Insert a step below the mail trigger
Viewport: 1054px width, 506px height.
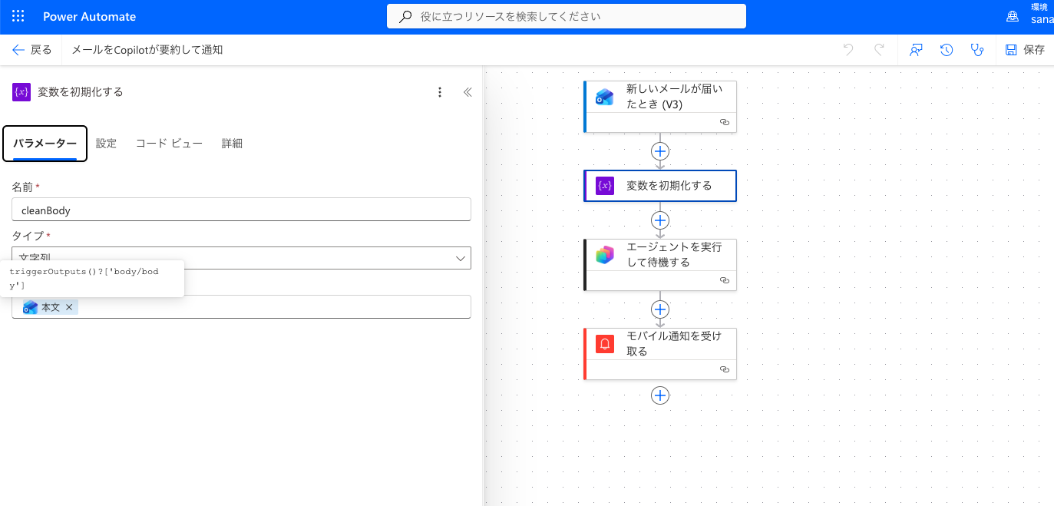660,150
